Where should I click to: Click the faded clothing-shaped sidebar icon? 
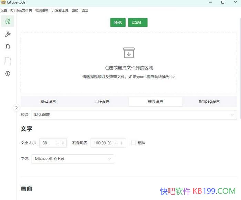coord(8,61)
